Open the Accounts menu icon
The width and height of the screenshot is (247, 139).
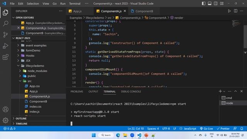[x=5, y=109]
